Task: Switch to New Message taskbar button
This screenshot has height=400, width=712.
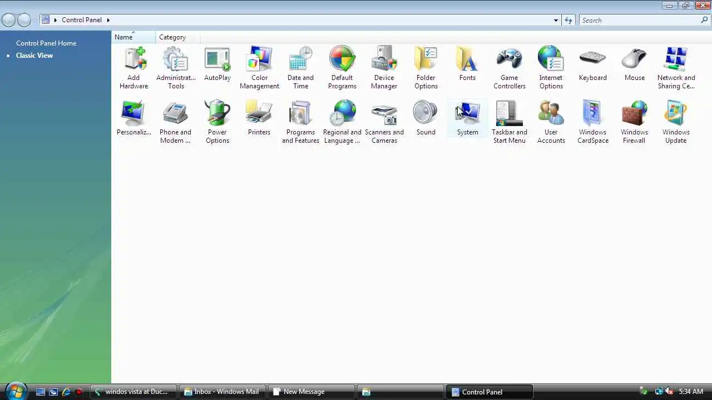Action: tap(311, 392)
